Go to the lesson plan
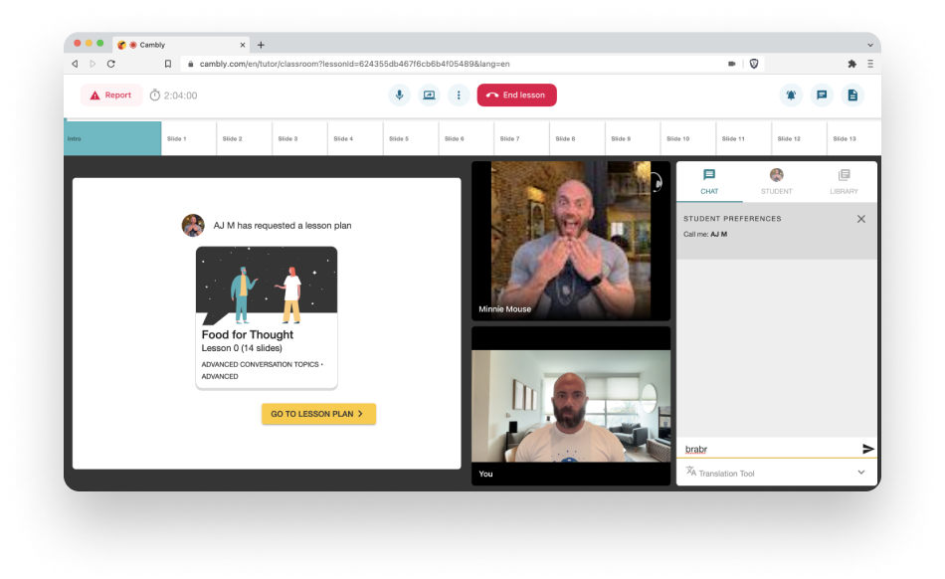Screen dimensions: 945x579 [x=318, y=414]
